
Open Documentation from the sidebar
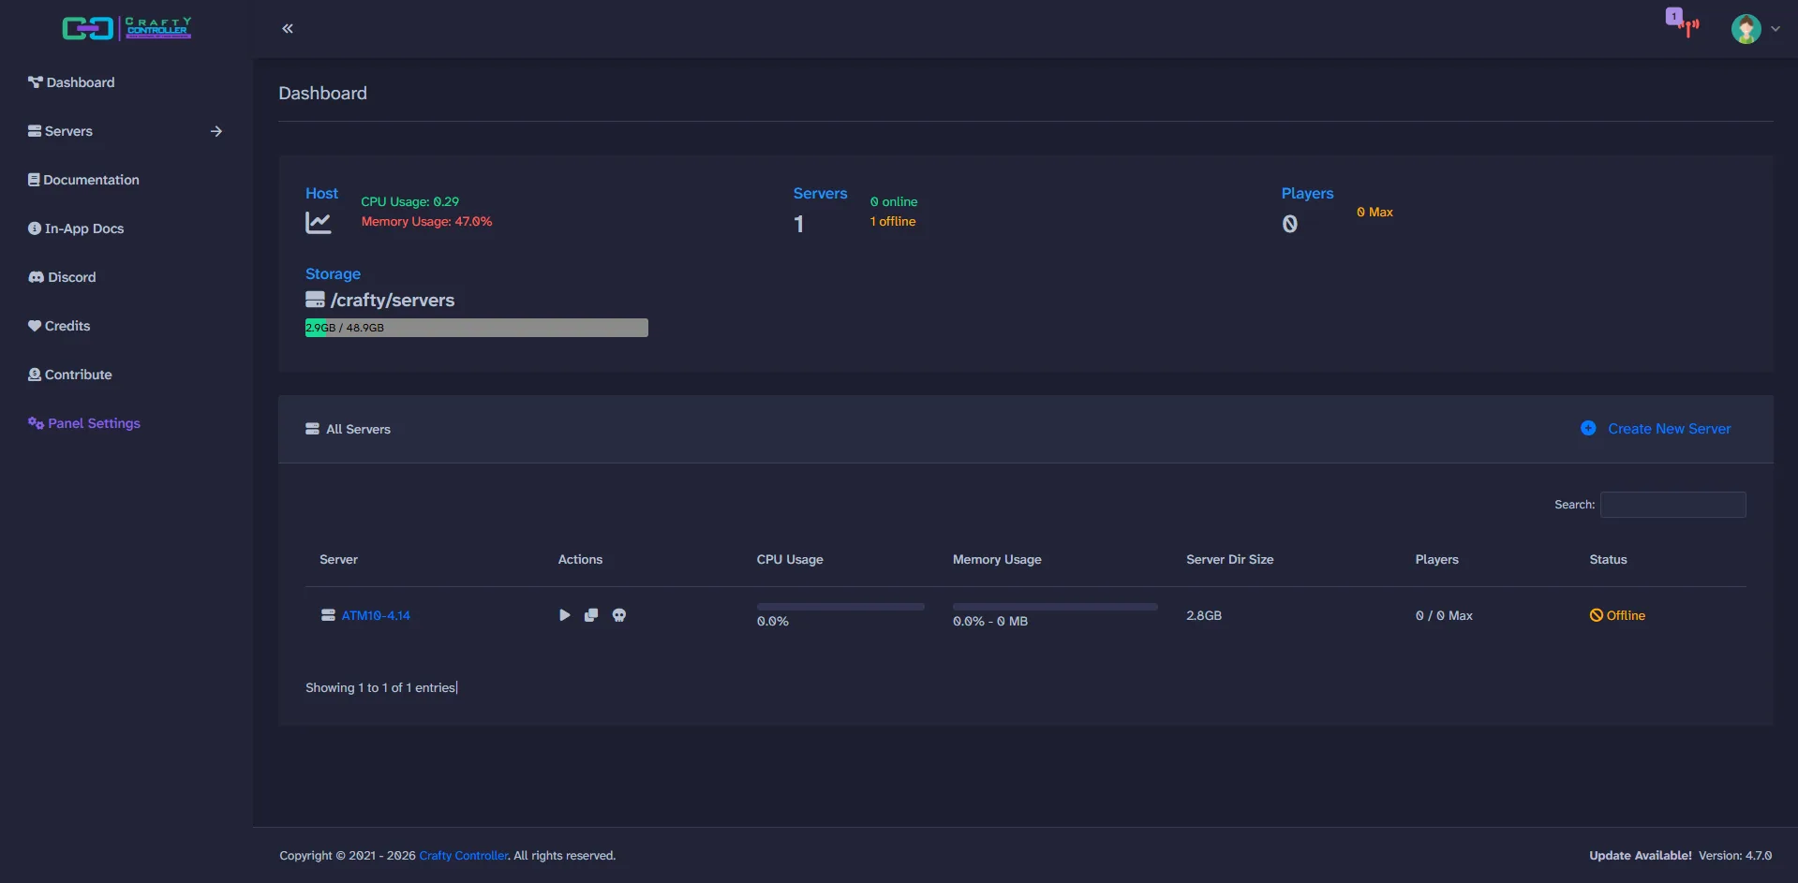click(91, 180)
